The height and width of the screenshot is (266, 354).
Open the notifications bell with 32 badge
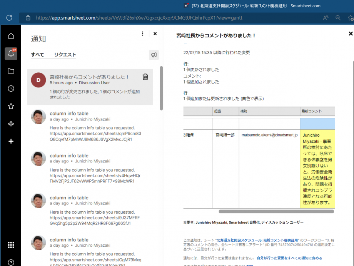(11, 54)
